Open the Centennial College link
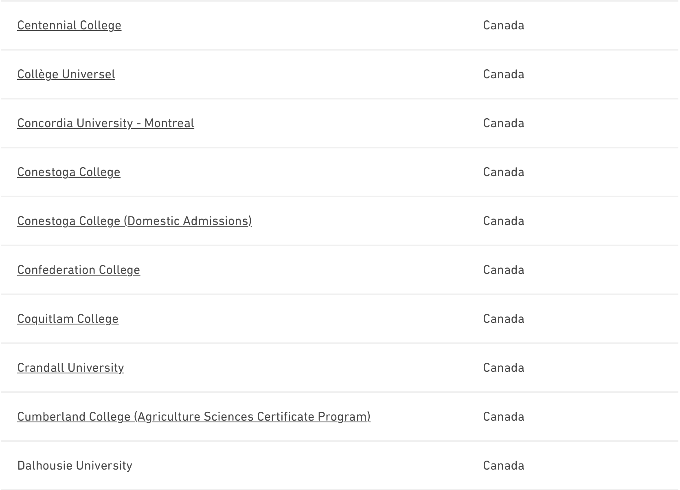Viewport: 680px width, 490px height. pyautogui.click(x=69, y=25)
